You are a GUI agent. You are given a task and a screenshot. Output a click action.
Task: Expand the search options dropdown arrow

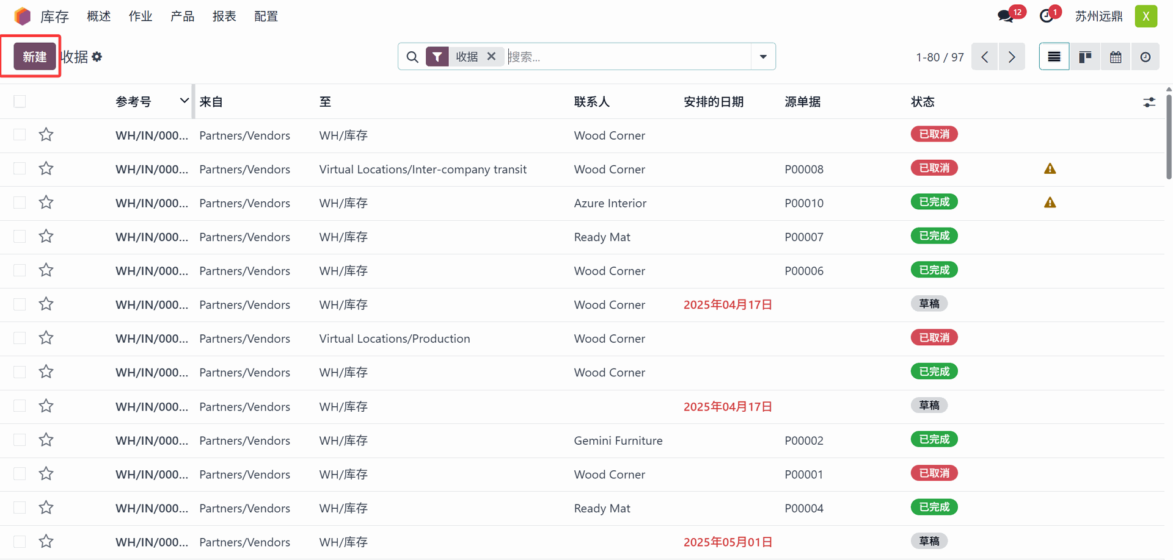tap(763, 57)
